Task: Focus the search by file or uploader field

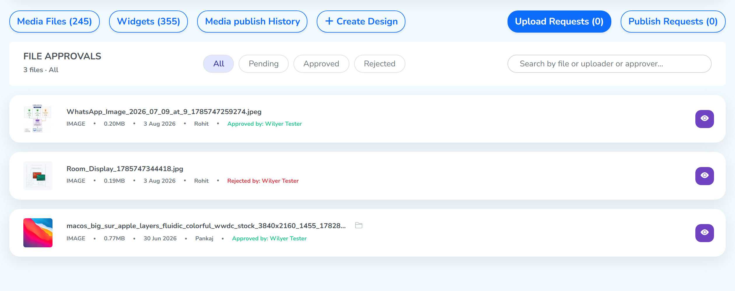Action: (609, 64)
